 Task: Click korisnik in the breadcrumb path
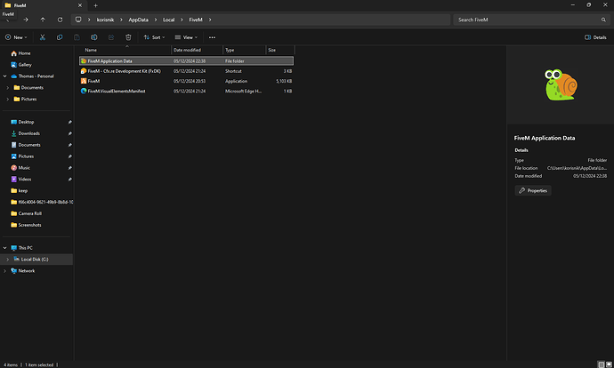(x=105, y=20)
